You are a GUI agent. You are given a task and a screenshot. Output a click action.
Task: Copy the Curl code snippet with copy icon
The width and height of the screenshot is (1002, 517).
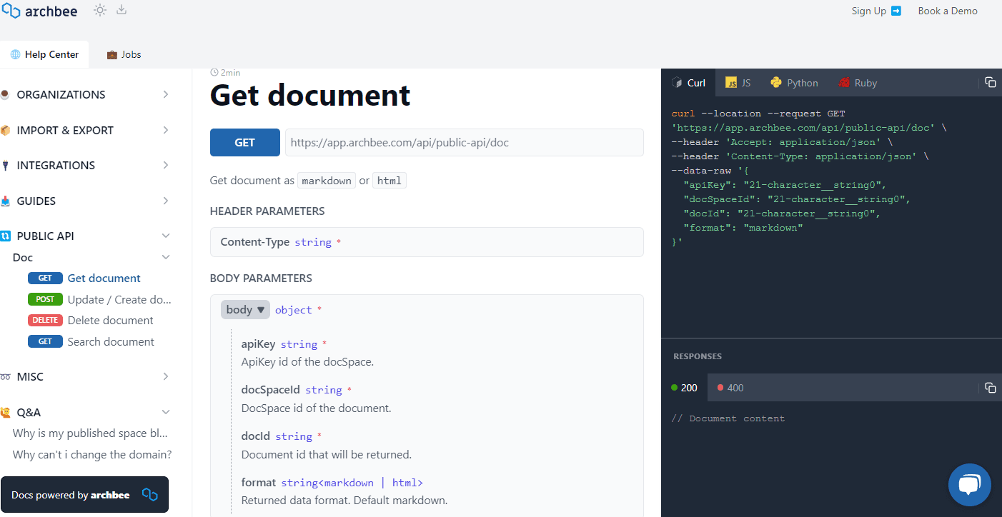coord(991,82)
